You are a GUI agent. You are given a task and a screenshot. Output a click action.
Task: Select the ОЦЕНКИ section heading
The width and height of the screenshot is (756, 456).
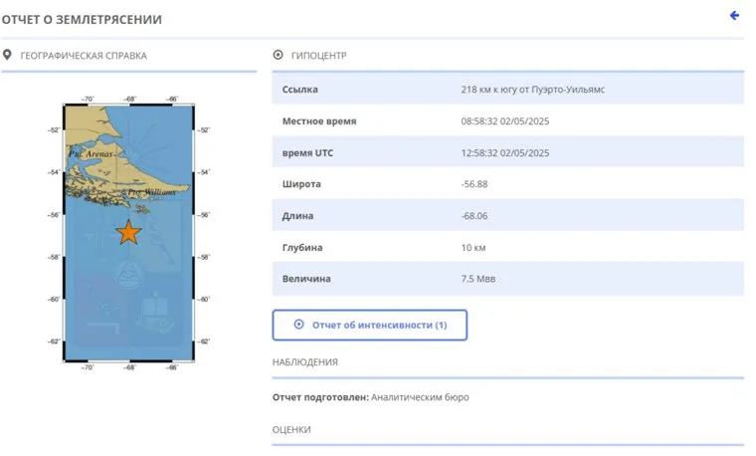(x=291, y=429)
